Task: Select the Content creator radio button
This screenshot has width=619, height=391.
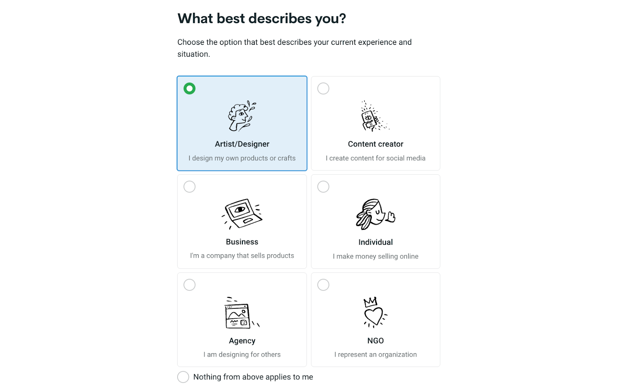Action: point(323,88)
